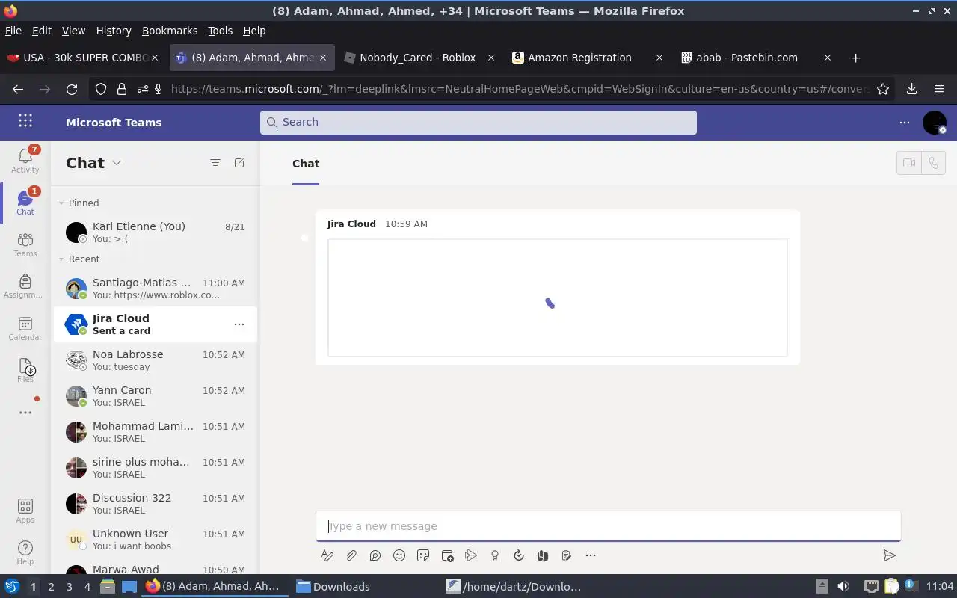Open Unknown User chat
This screenshot has height=598, width=957.
[156, 540]
